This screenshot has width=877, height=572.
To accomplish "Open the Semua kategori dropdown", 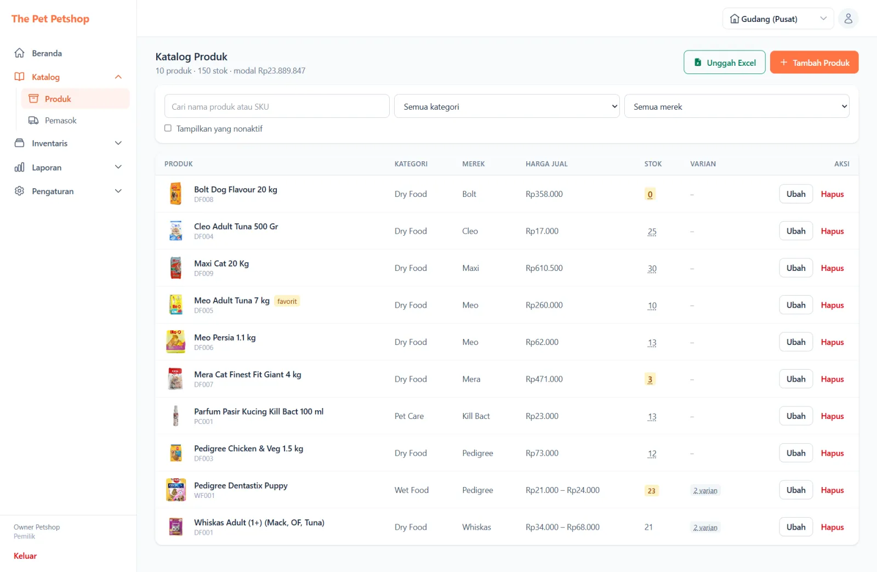I will tap(507, 106).
